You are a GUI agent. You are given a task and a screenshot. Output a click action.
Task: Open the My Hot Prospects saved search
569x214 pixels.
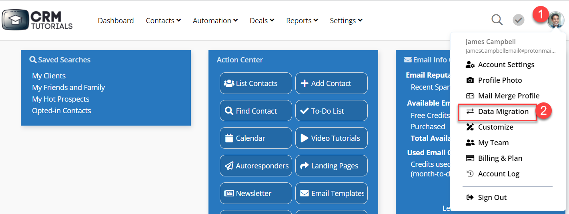pyautogui.click(x=61, y=99)
